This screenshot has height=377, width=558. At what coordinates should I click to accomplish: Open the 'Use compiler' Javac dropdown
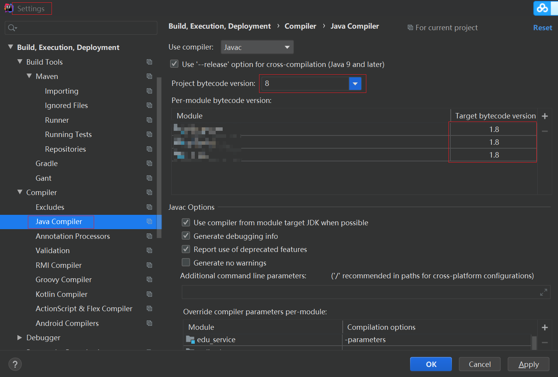tap(257, 47)
